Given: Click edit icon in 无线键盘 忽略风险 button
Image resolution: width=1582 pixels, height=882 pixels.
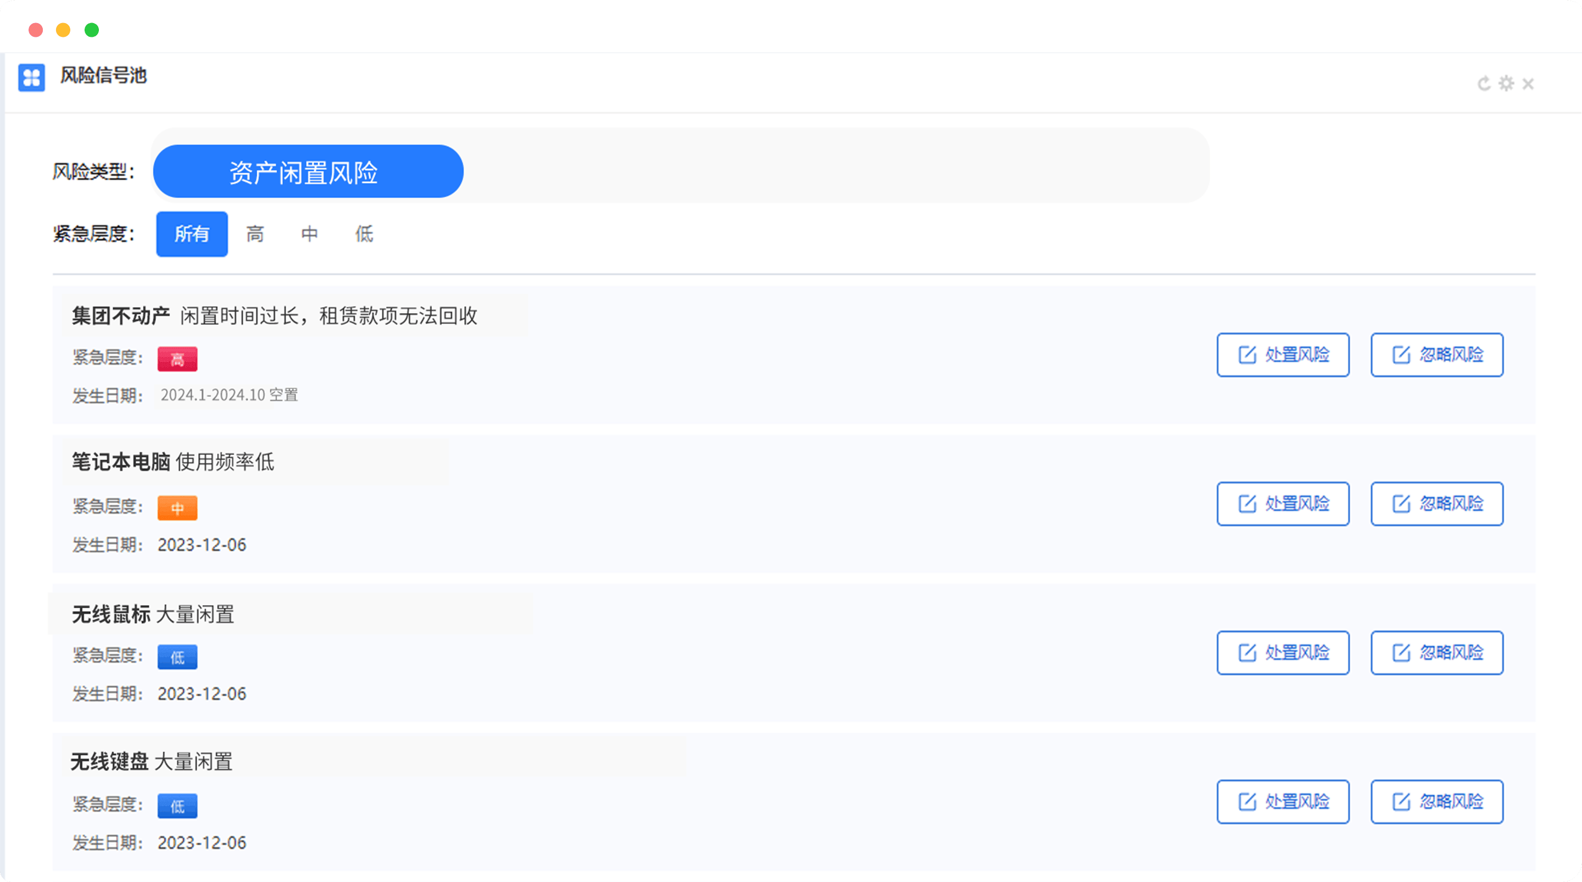Looking at the screenshot, I should [x=1401, y=802].
